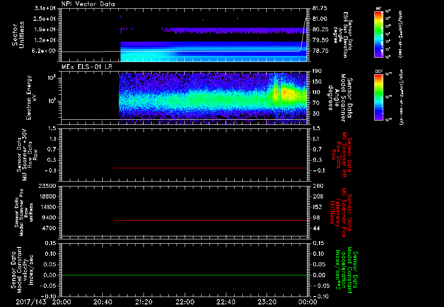Click the 'Sector Unitless' axis title
The width and height of the screenshot is (444, 307).
[x=18, y=35]
